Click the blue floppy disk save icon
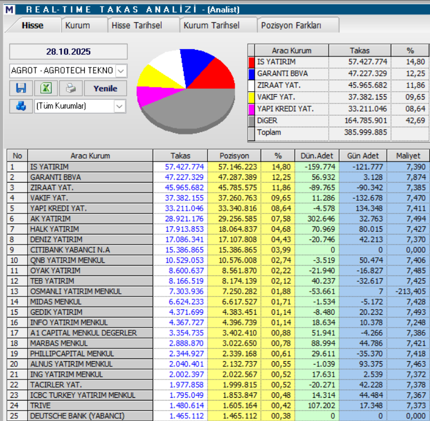 21,88
